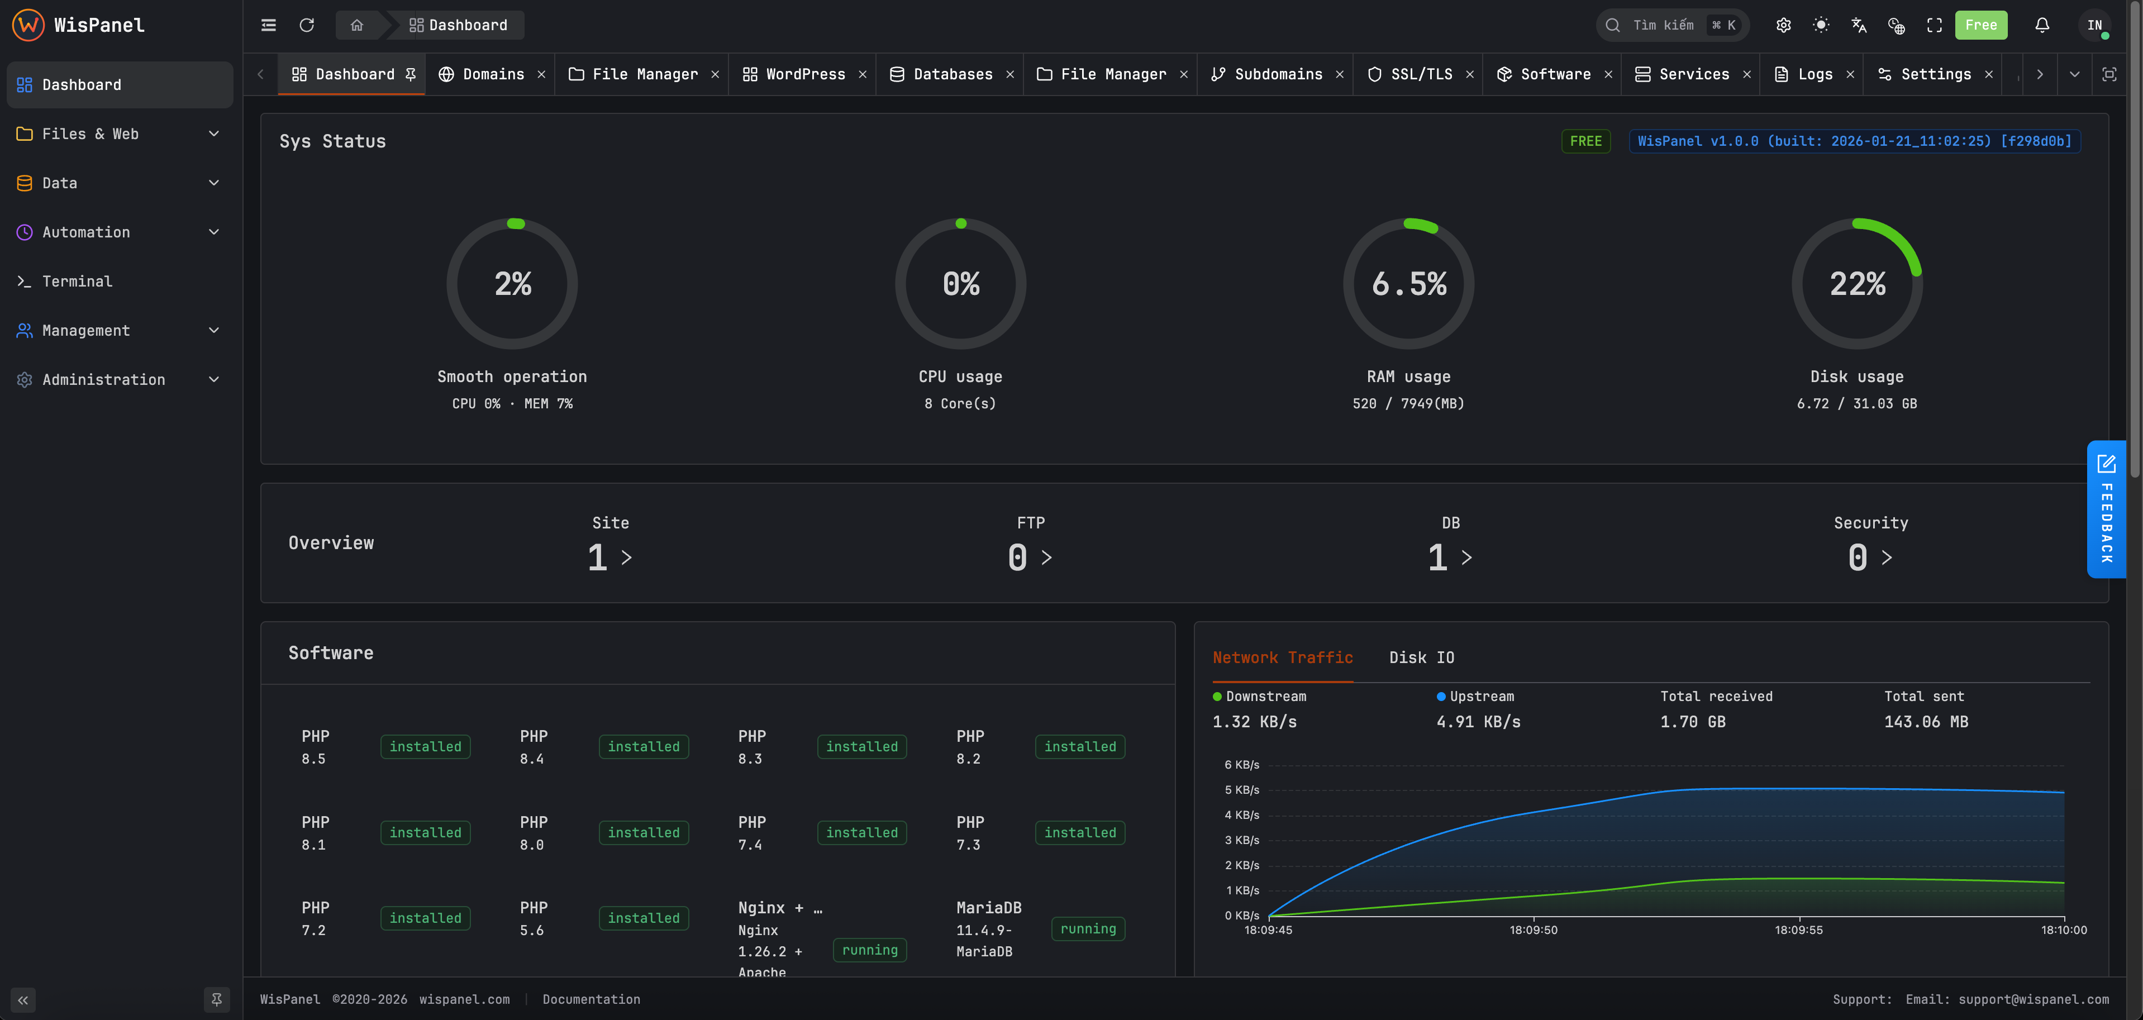
Task: Enter fullscreen mode via the frame icon
Action: coord(1934,25)
